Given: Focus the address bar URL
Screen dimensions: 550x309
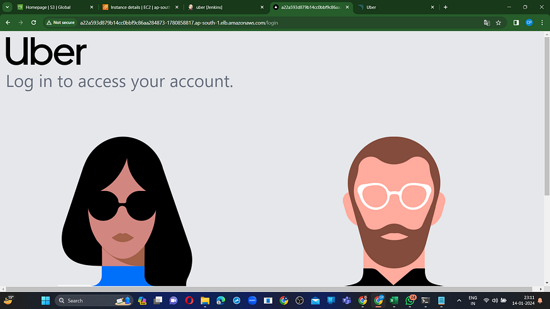Looking at the screenshot, I should pos(179,23).
